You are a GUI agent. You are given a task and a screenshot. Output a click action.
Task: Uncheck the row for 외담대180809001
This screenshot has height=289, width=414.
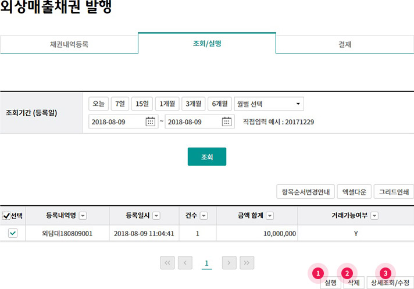click(x=13, y=233)
